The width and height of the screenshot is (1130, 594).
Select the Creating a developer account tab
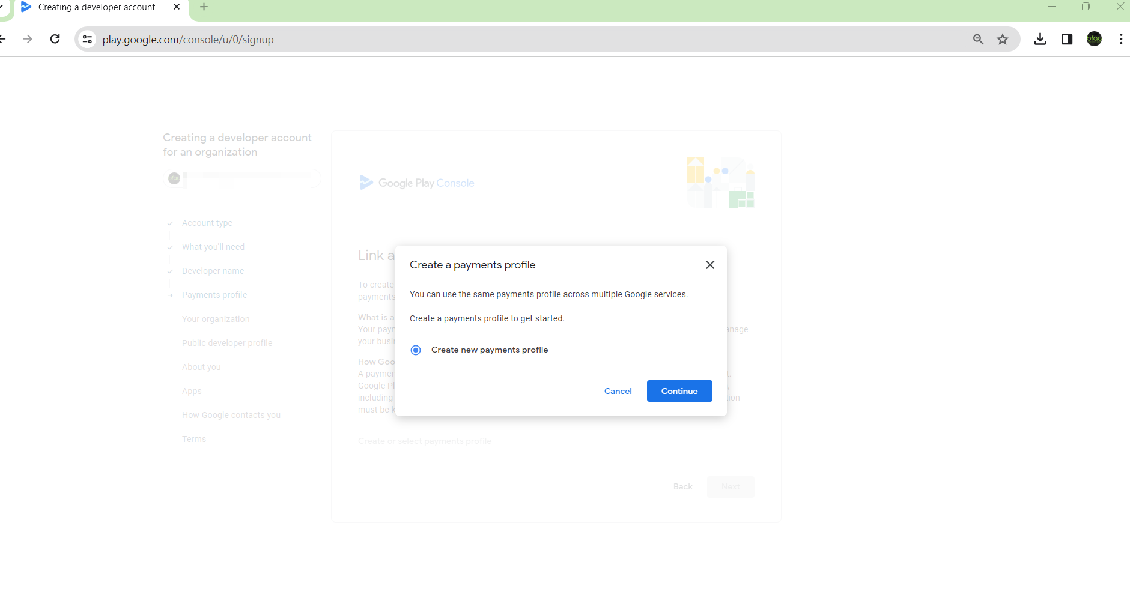tap(96, 7)
